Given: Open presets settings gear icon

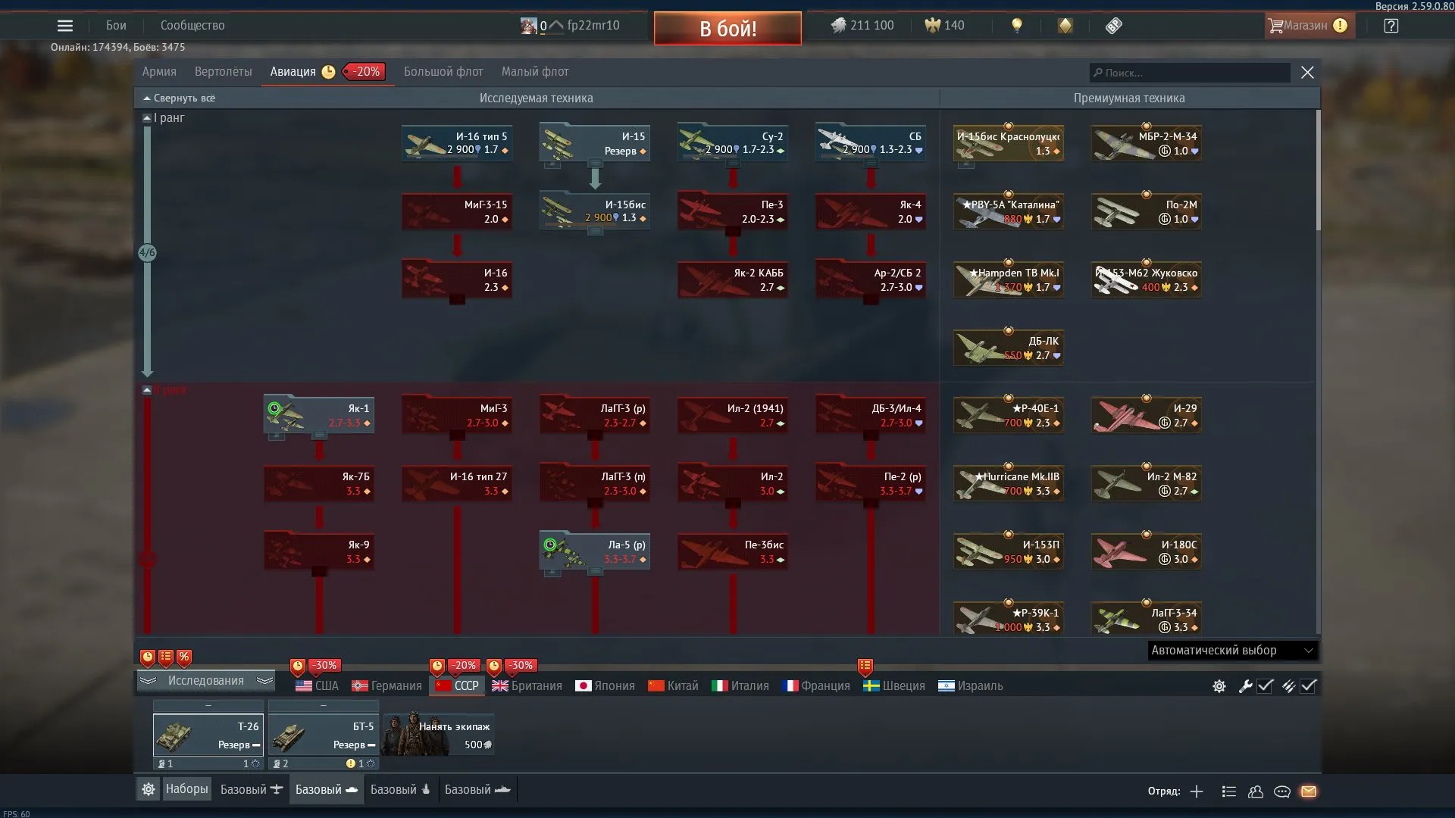Looking at the screenshot, I should pyautogui.click(x=149, y=789).
